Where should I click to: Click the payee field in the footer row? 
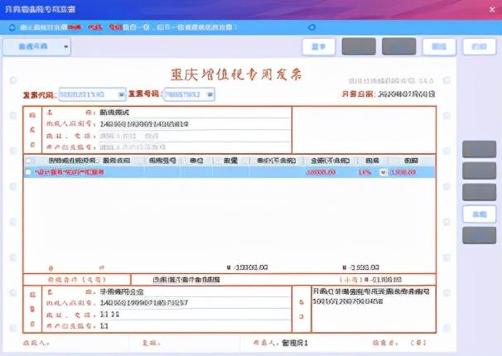88,343
